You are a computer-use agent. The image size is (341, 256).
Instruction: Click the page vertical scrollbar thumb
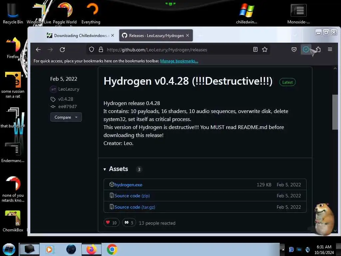point(335,112)
